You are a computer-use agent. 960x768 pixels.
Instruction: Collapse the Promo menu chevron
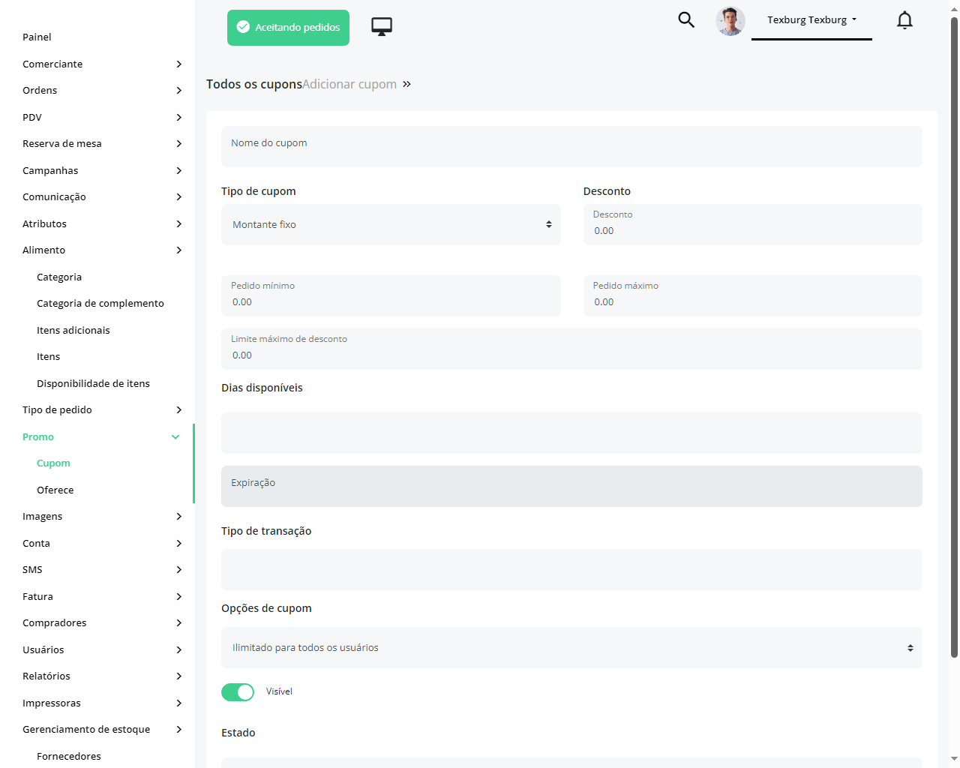(175, 437)
